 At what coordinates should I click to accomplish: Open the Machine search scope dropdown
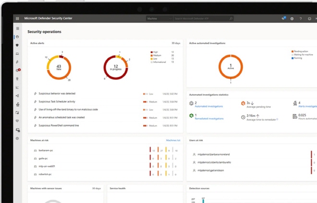tap(159, 18)
